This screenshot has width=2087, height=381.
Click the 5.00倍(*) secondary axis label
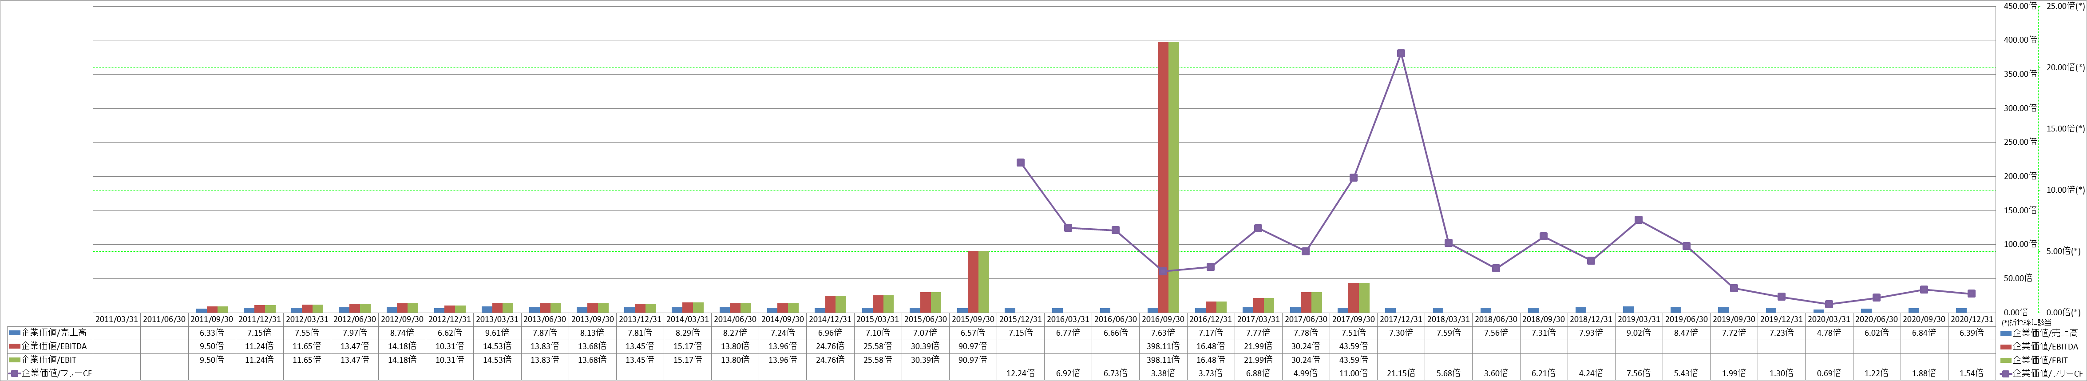[2064, 251]
